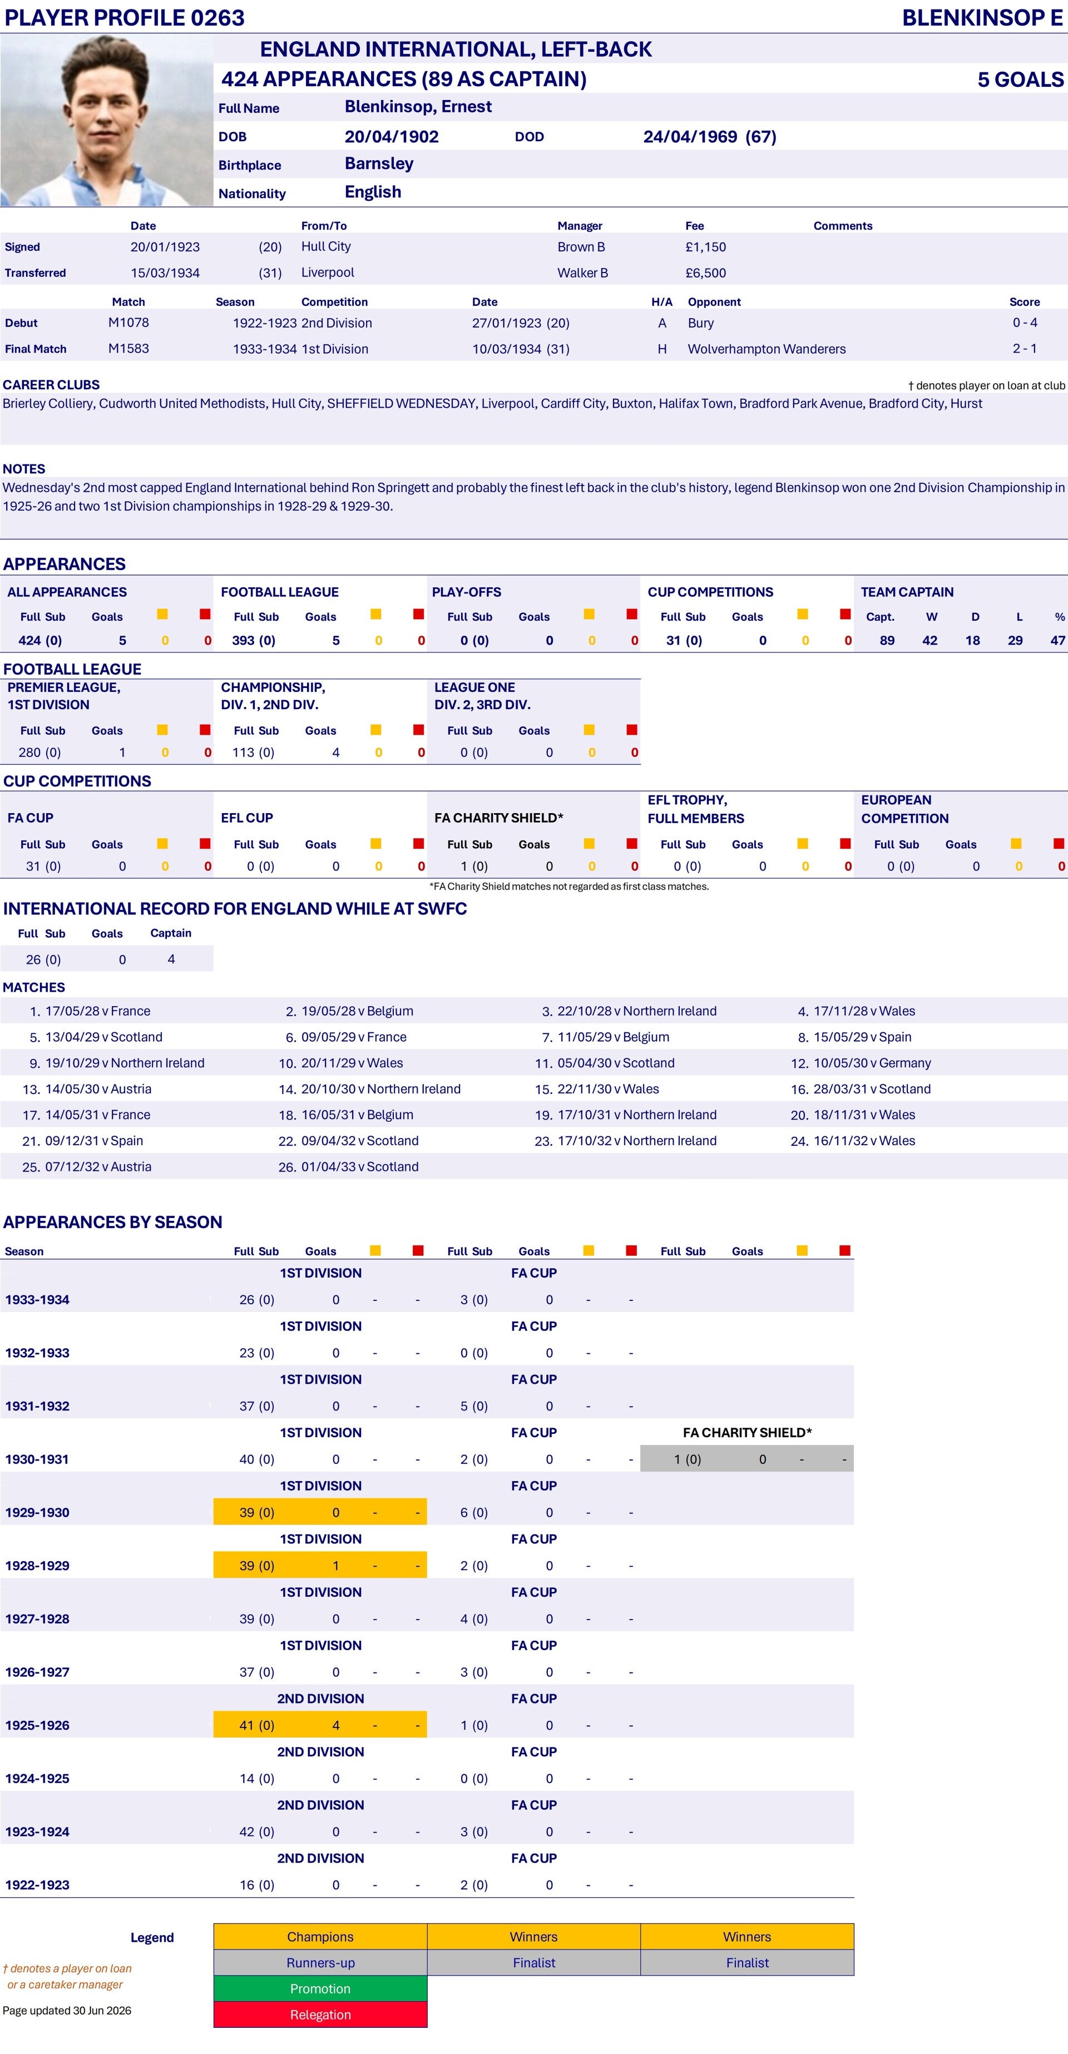Click the 17/05/28 v France match entry
Image resolution: width=1068 pixels, height=2054 pixels.
click(x=98, y=1011)
